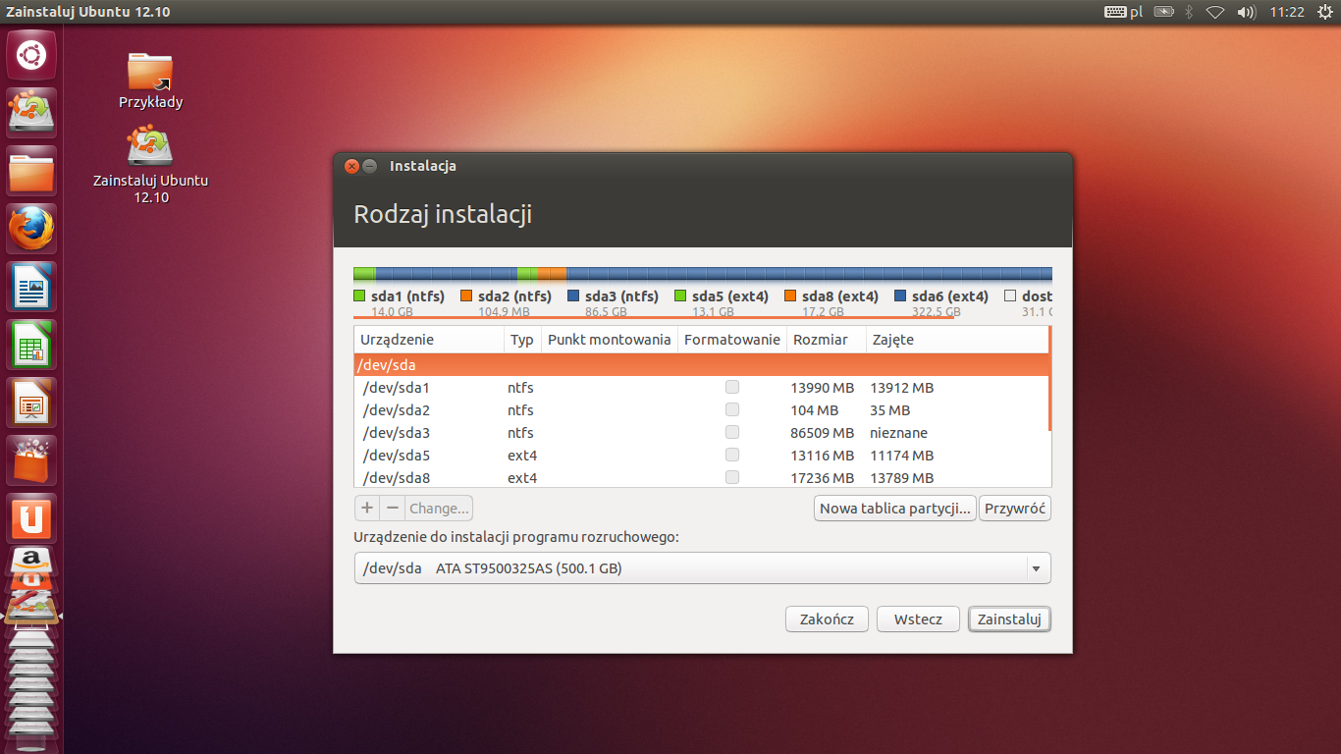This screenshot has width=1341, height=754.
Task: Toggle format checkbox for /dev/sda2
Action: 732,409
